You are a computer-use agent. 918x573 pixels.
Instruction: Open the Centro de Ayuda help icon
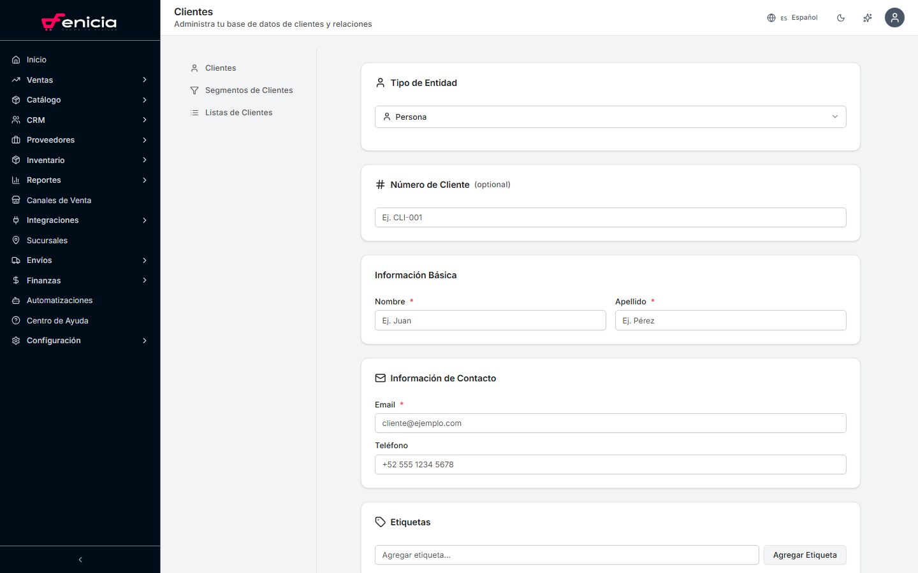point(16,321)
